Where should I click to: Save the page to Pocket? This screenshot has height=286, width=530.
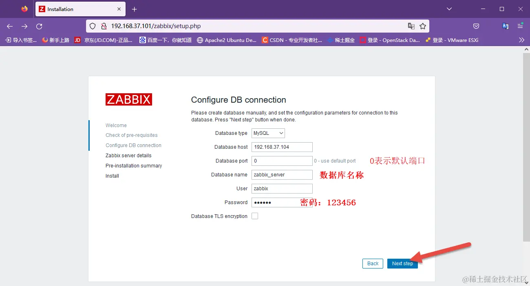[x=476, y=26]
